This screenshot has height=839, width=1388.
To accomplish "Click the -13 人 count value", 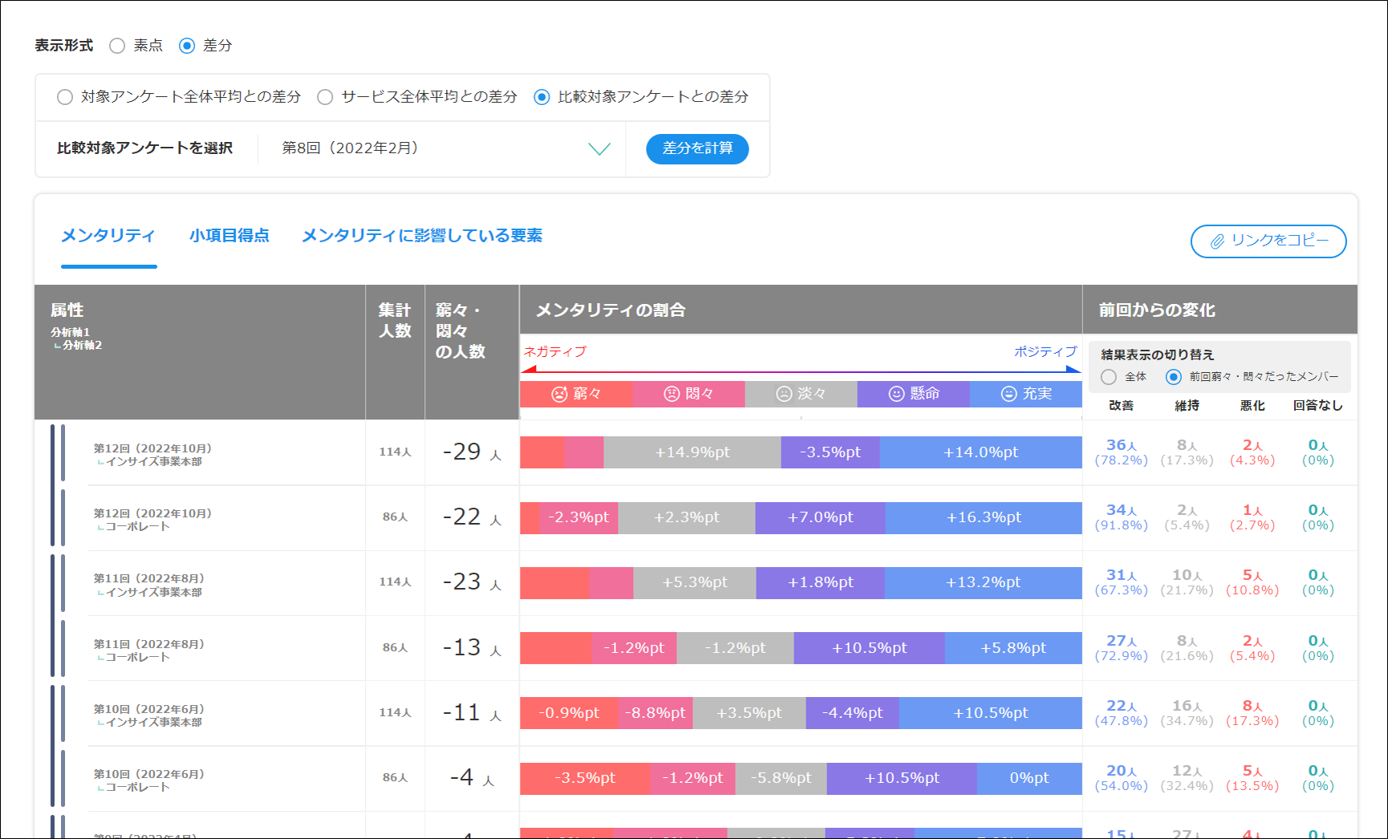I will coord(472,648).
